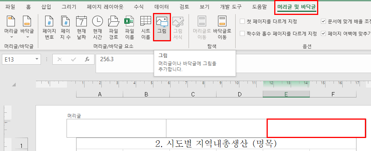Open the 머리글 (Header) dropdown button
The image size is (371, 151).
11,27
